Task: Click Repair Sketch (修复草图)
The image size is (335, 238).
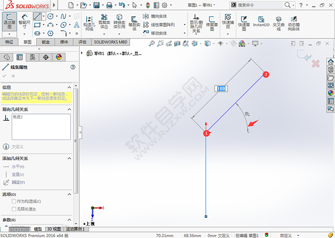Action: pyautogui.click(x=212, y=23)
